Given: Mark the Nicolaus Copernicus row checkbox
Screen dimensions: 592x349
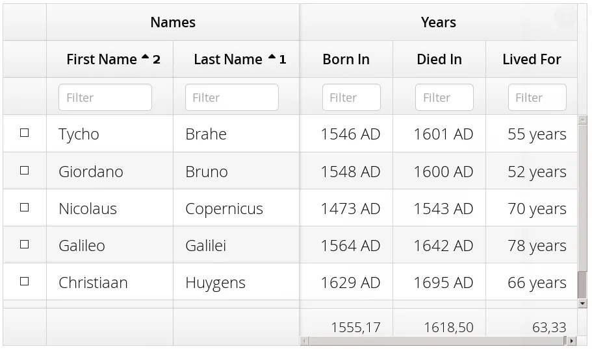Looking at the screenshot, I should (25, 207).
